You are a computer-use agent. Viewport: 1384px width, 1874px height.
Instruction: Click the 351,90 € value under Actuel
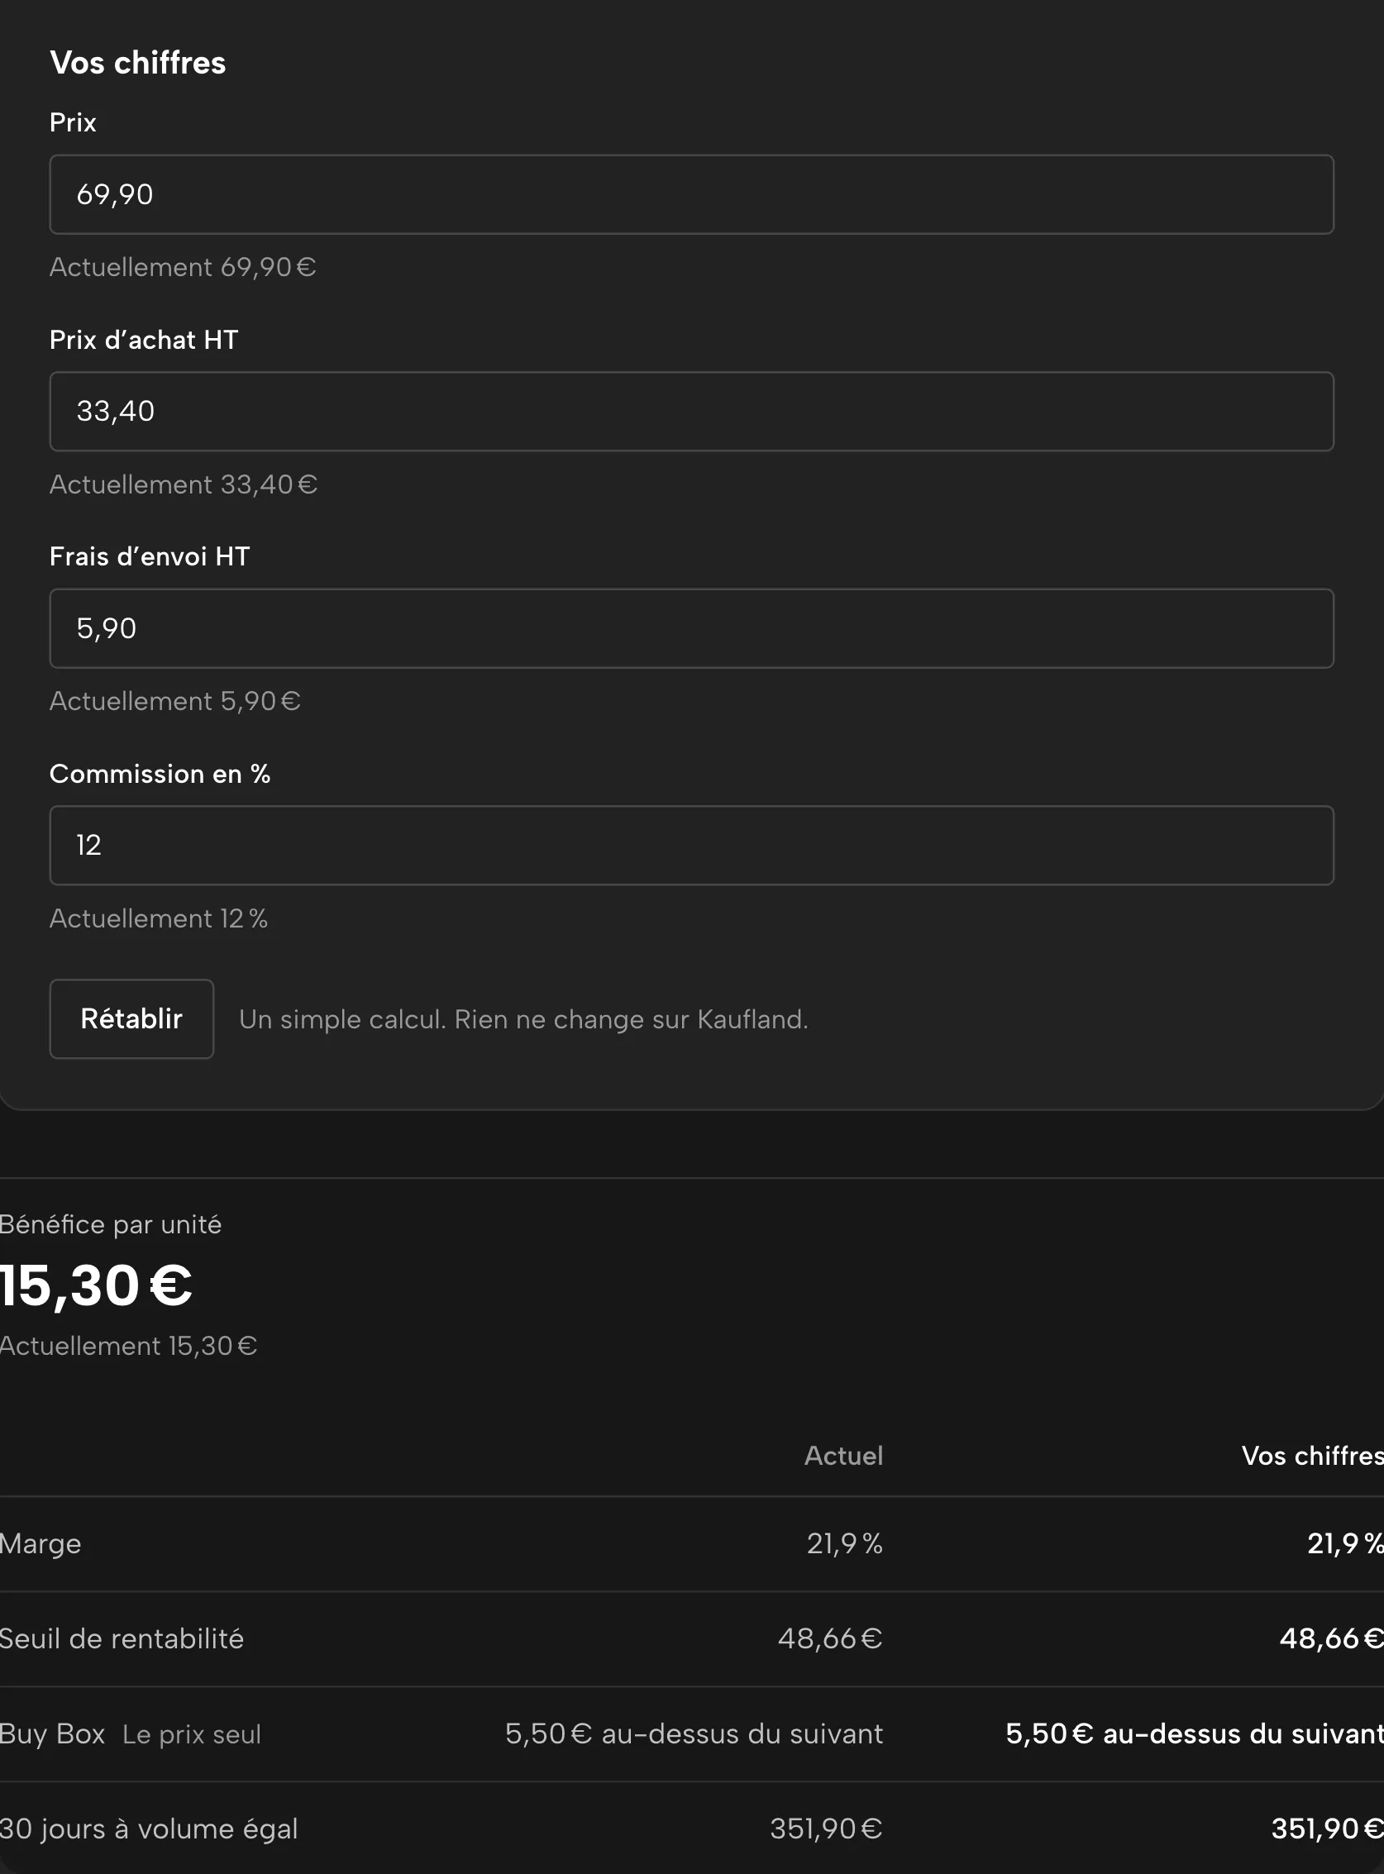[x=826, y=1829]
